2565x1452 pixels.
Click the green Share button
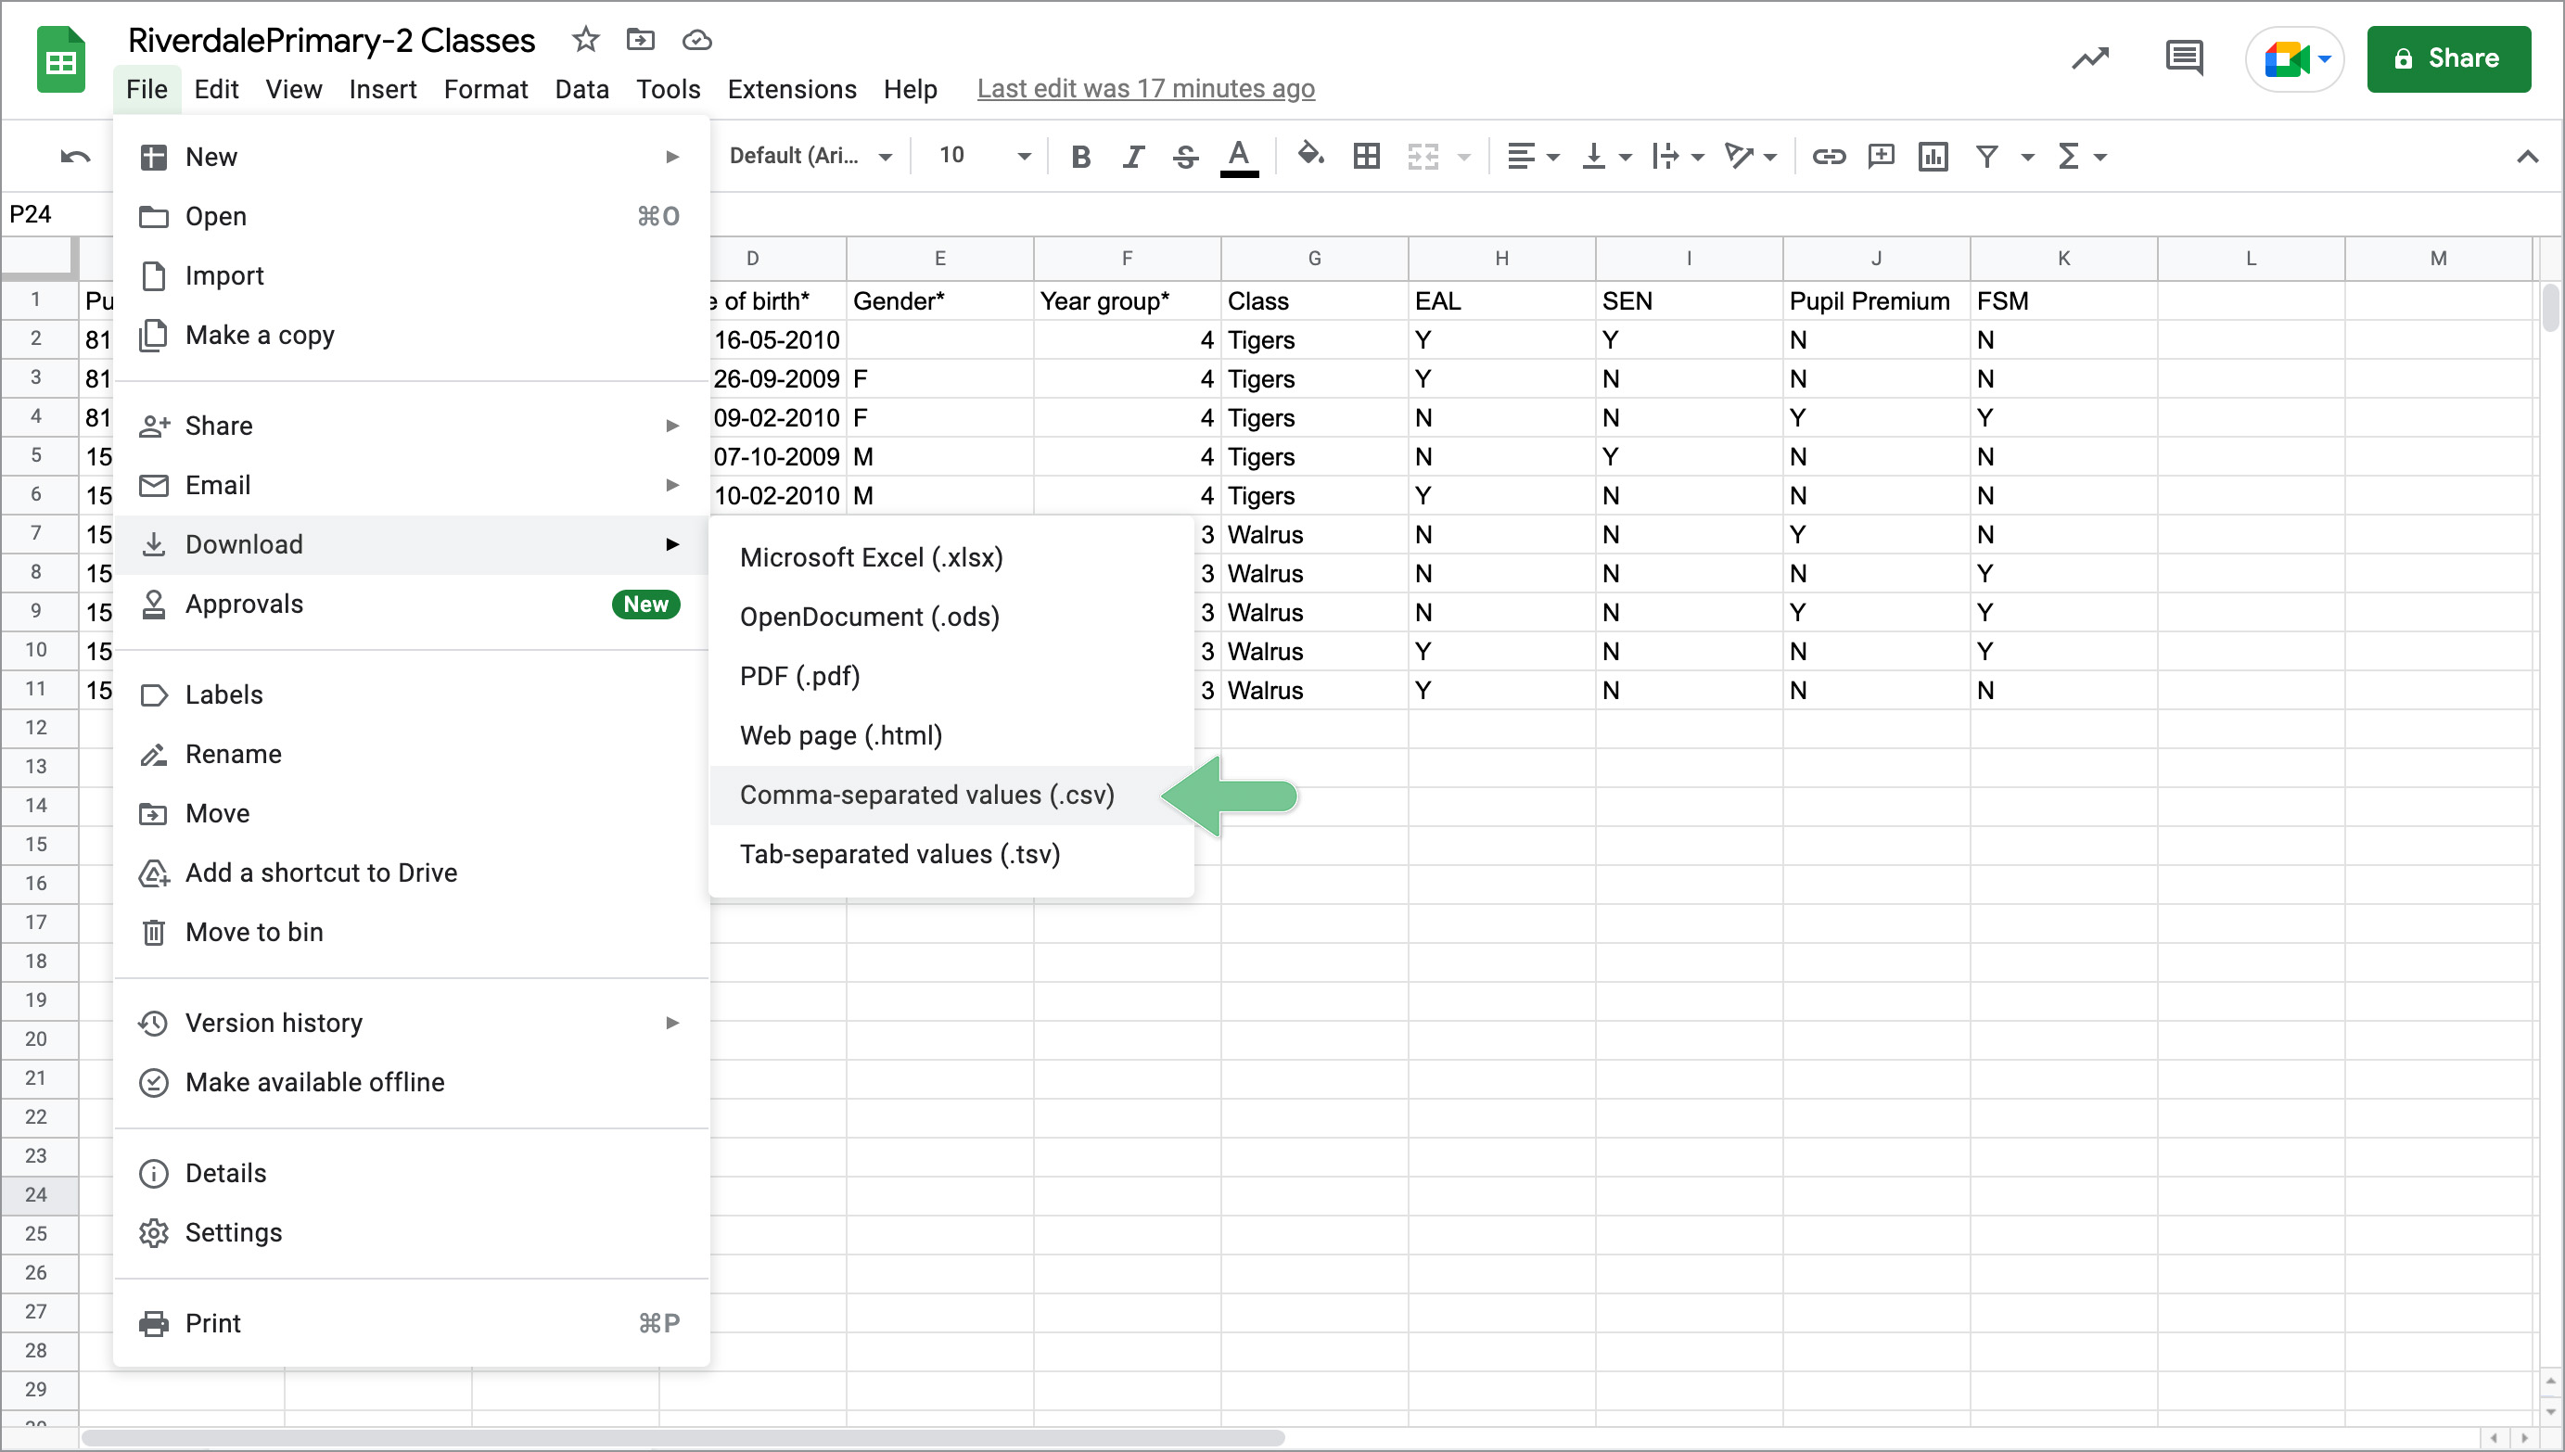point(2448,58)
